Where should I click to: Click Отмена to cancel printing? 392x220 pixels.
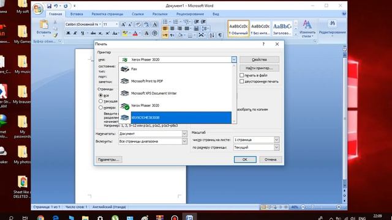point(271,159)
